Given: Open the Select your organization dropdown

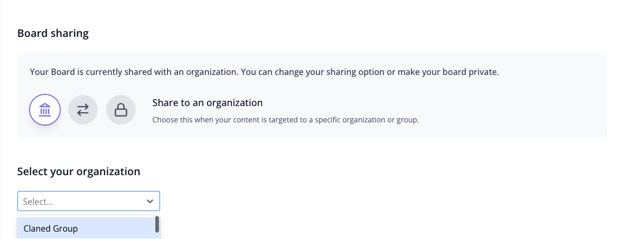Looking at the screenshot, I should tap(89, 201).
